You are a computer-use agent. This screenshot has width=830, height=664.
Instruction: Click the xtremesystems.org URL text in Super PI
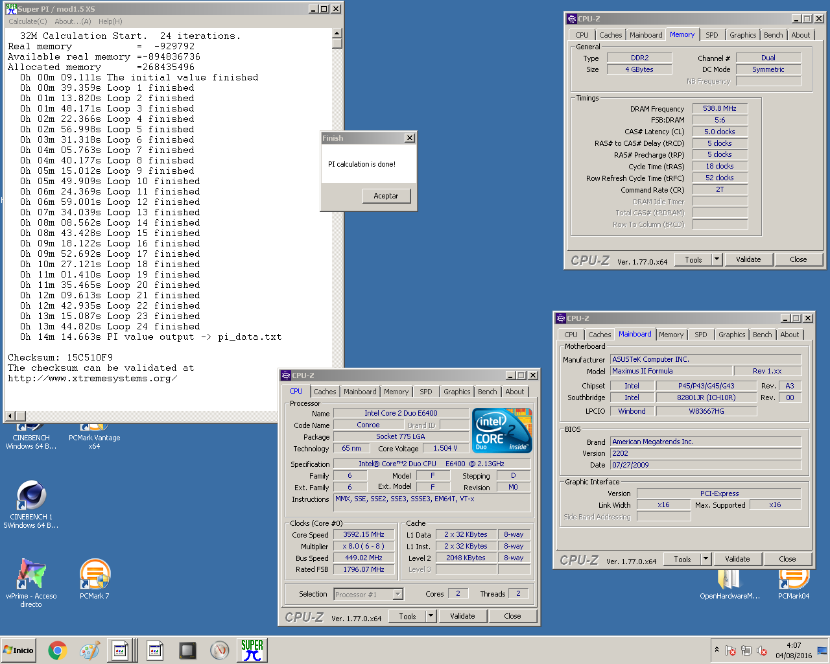(92, 378)
